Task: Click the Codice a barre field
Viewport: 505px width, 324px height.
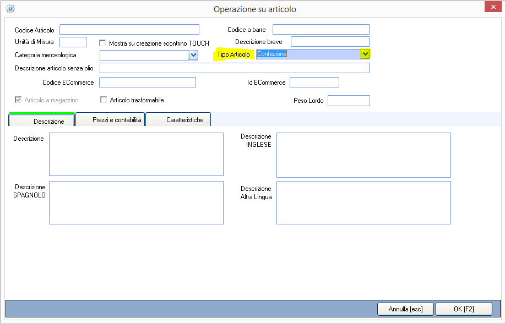Action: 321,29
